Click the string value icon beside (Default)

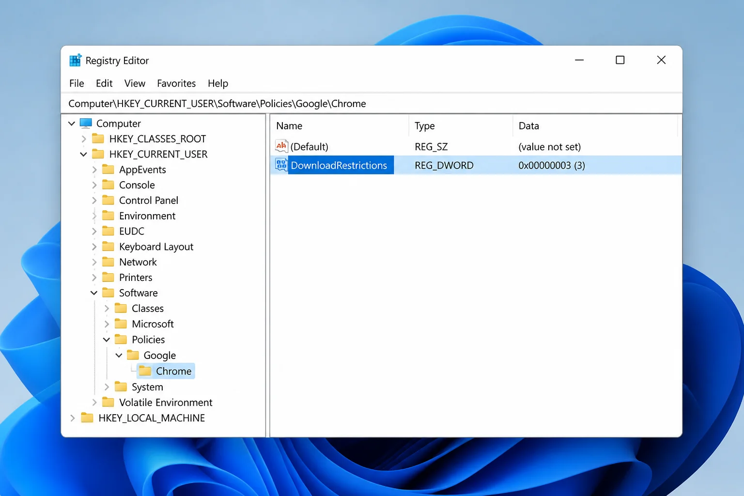281,146
